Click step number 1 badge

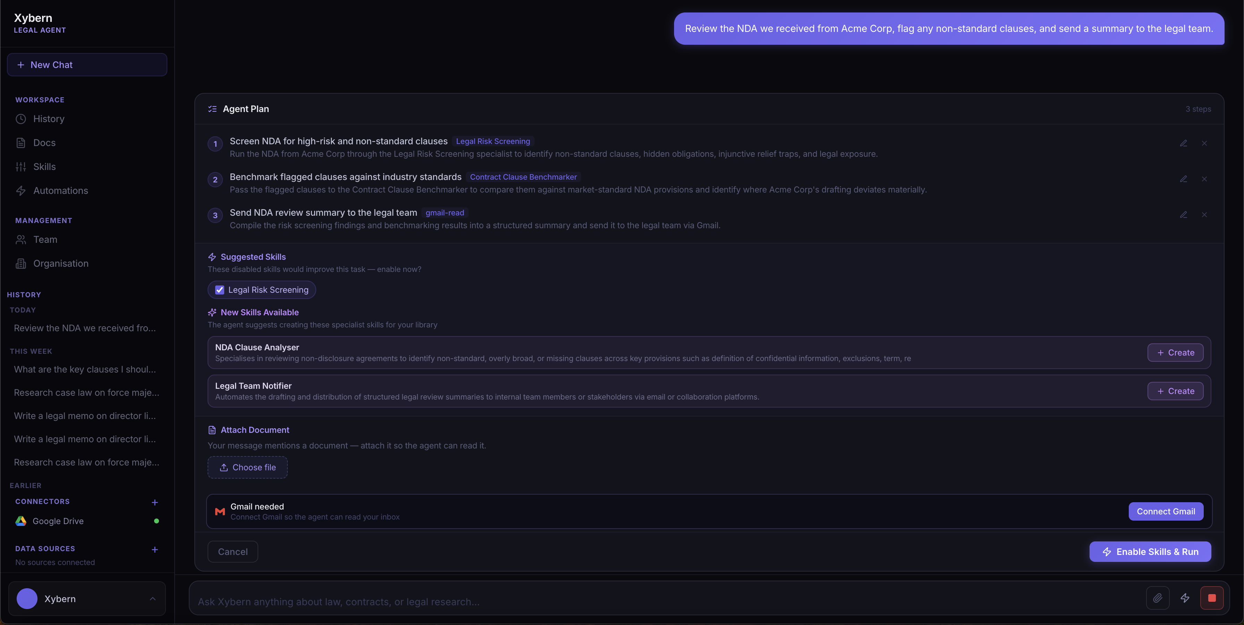(215, 144)
